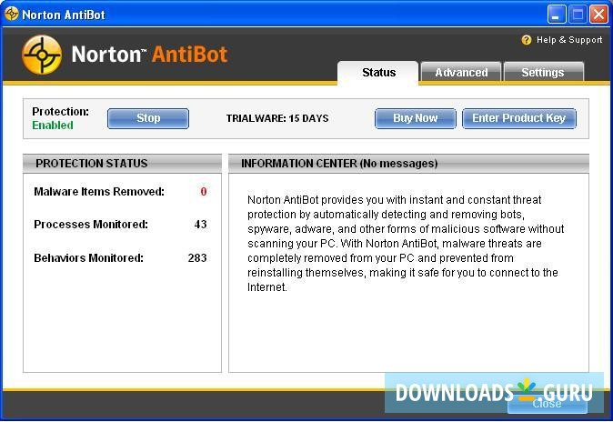Click the Norton AntiBot title bar text
613x422 pixels.
(64, 15)
